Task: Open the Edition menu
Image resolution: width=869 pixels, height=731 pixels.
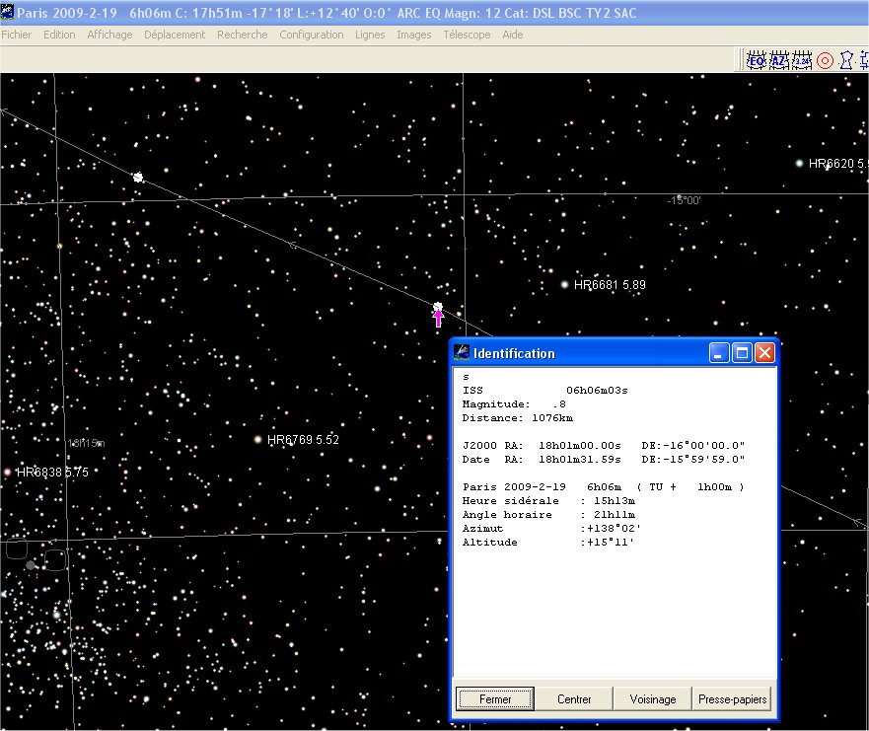Action: click(x=59, y=35)
